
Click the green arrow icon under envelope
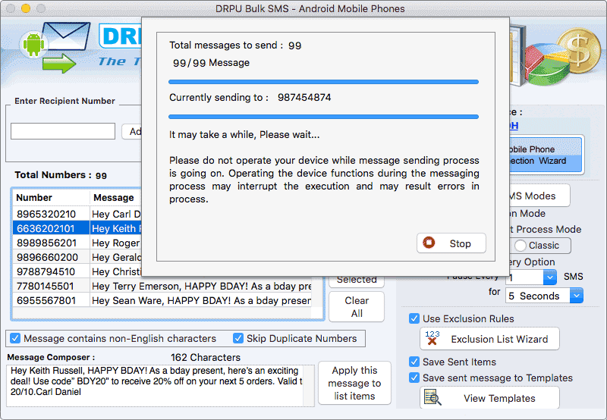59,64
